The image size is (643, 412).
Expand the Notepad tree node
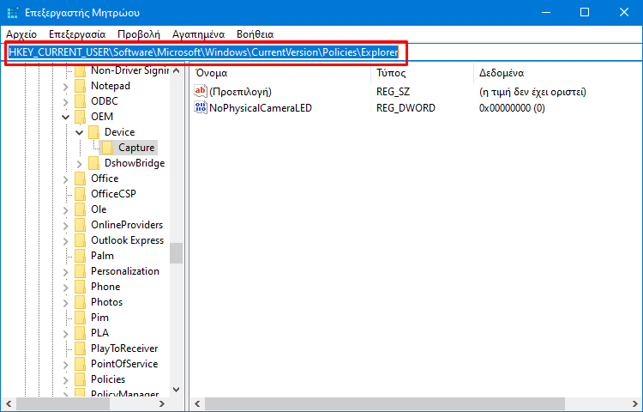tap(66, 87)
